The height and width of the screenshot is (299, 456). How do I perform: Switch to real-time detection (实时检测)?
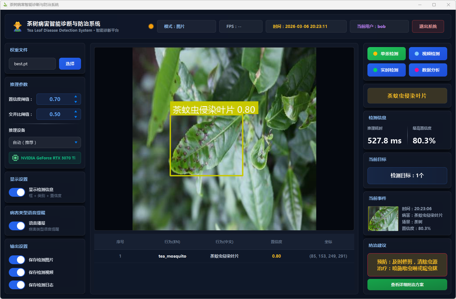click(386, 70)
